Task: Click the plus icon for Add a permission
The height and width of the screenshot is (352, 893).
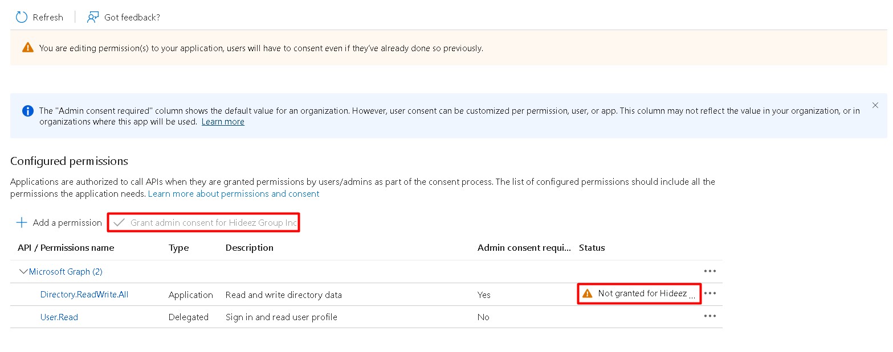Action: point(22,222)
